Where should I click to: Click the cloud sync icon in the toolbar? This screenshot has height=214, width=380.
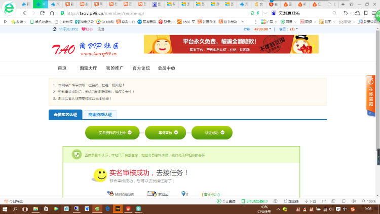[x=357, y=13]
